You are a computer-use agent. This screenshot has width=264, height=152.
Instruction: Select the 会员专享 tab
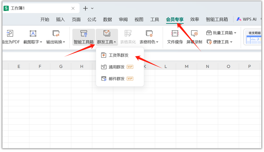(x=175, y=20)
